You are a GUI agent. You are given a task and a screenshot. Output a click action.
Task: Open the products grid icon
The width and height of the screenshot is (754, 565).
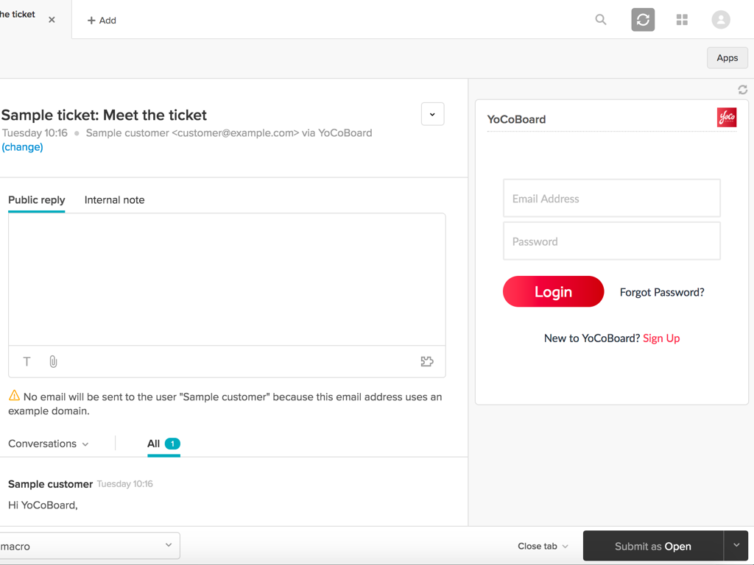(x=682, y=20)
